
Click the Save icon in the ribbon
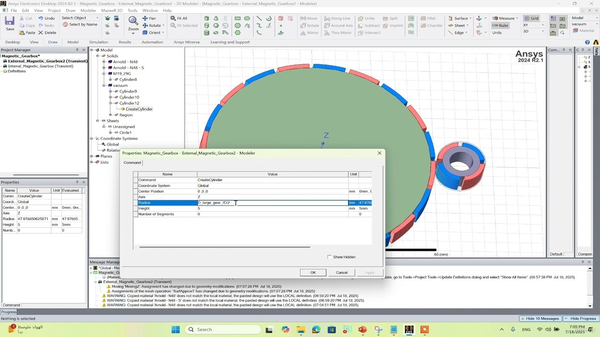[x=10, y=24]
